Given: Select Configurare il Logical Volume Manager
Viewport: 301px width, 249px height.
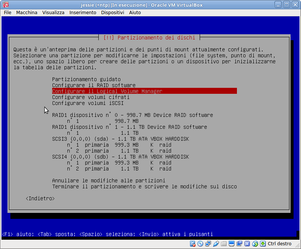Looking at the screenshot, I should click(145, 91).
